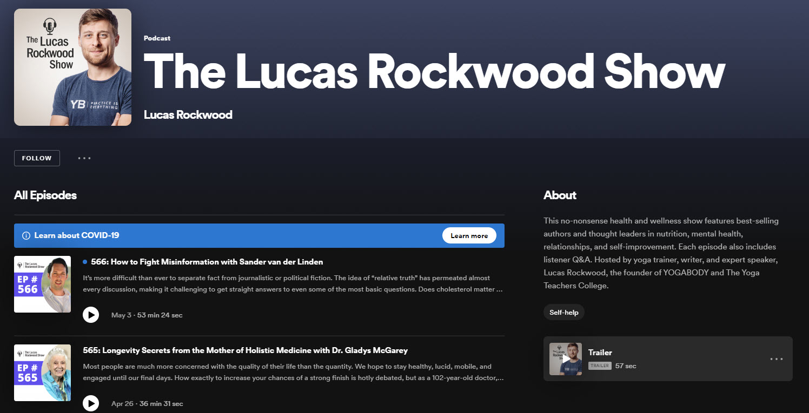Click the blue new-episode dot on episode 566
The image size is (809, 413).
coord(85,262)
